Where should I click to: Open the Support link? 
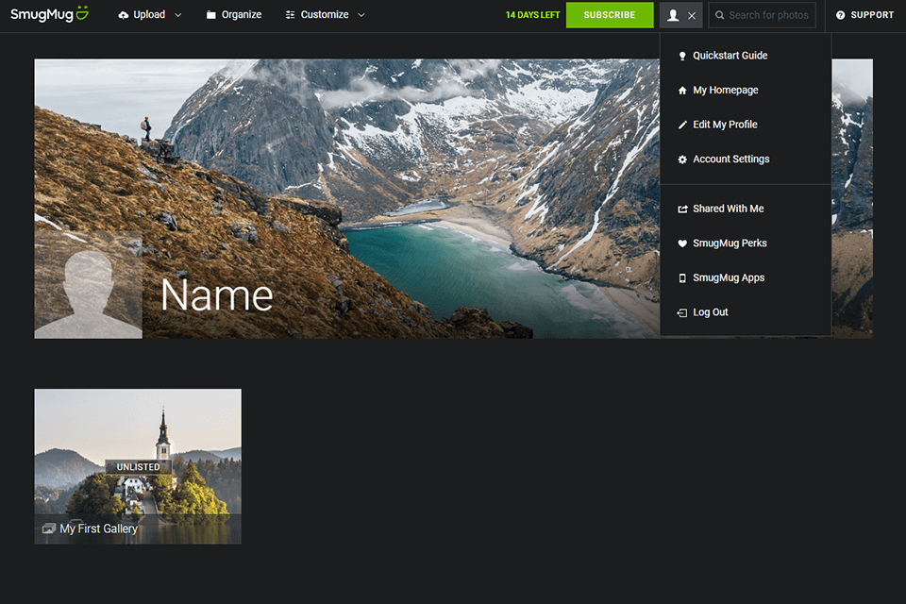[864, 15]
